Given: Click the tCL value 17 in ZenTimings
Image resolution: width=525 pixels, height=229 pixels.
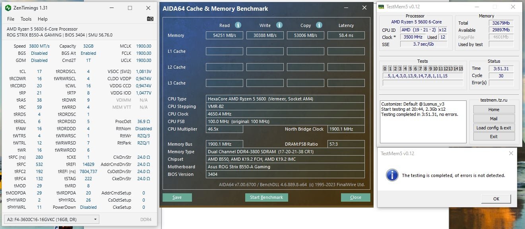Looking at the screenshot, I should coord(39,71).
